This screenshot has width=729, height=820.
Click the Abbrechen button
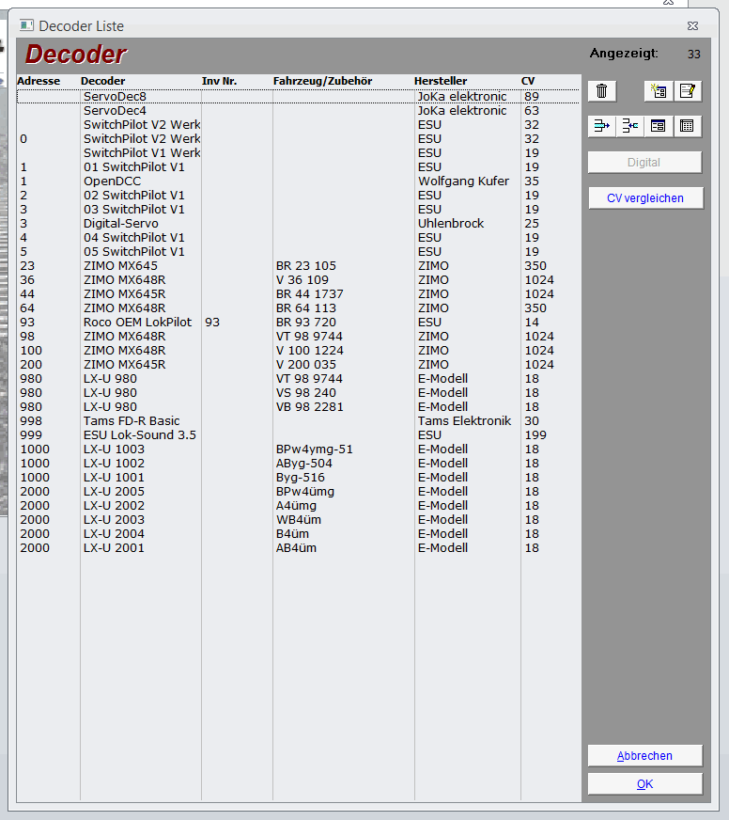(x=644, y=756)
